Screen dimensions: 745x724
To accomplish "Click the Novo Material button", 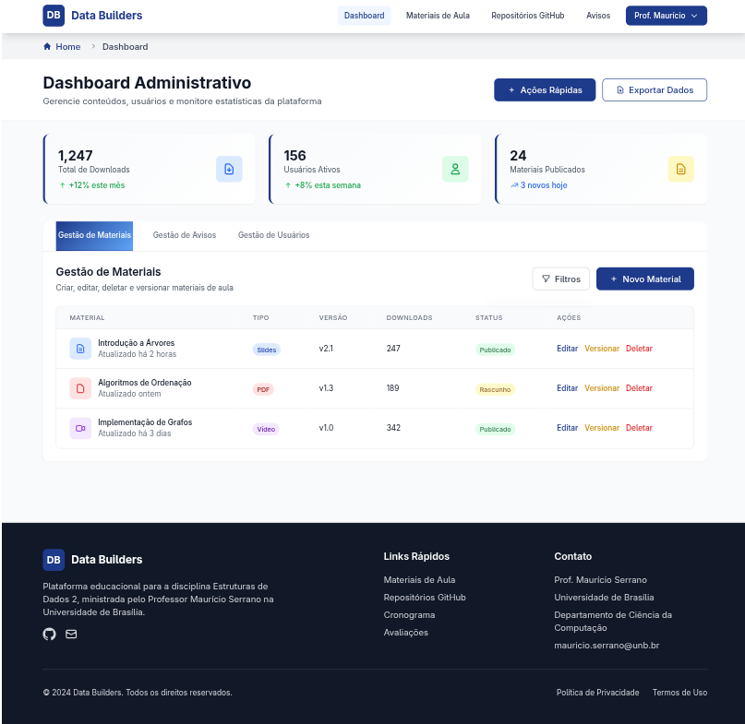I will coord(644,279).
